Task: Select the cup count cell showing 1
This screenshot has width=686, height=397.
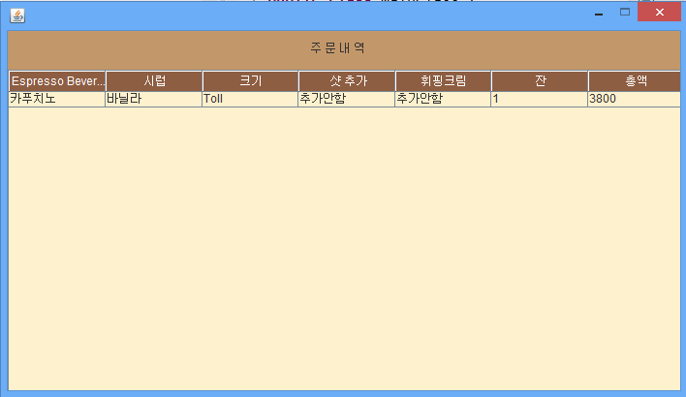Action: click(x=540, y=99)
